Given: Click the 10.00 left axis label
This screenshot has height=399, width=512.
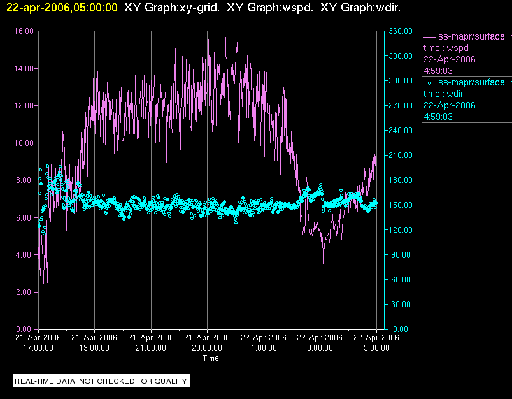Looking at the screenshot, I should click(x=24, y=143).
